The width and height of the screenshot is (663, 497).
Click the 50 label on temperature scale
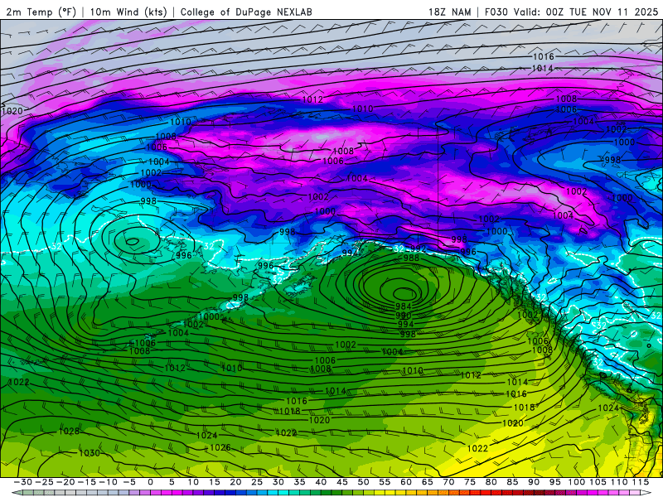click(363, 482)
